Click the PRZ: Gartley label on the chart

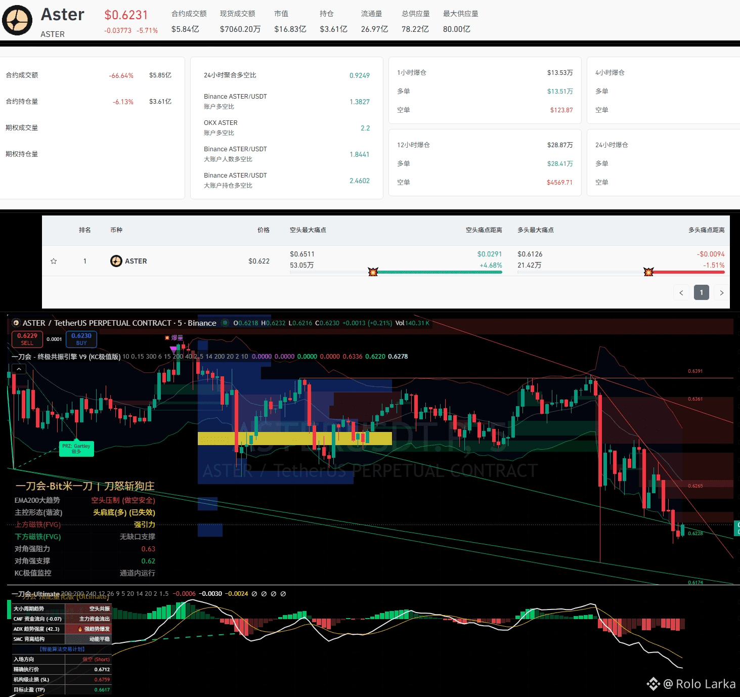tap(76, 448)
